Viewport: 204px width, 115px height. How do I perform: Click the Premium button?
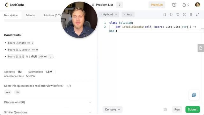click(157, 5)
